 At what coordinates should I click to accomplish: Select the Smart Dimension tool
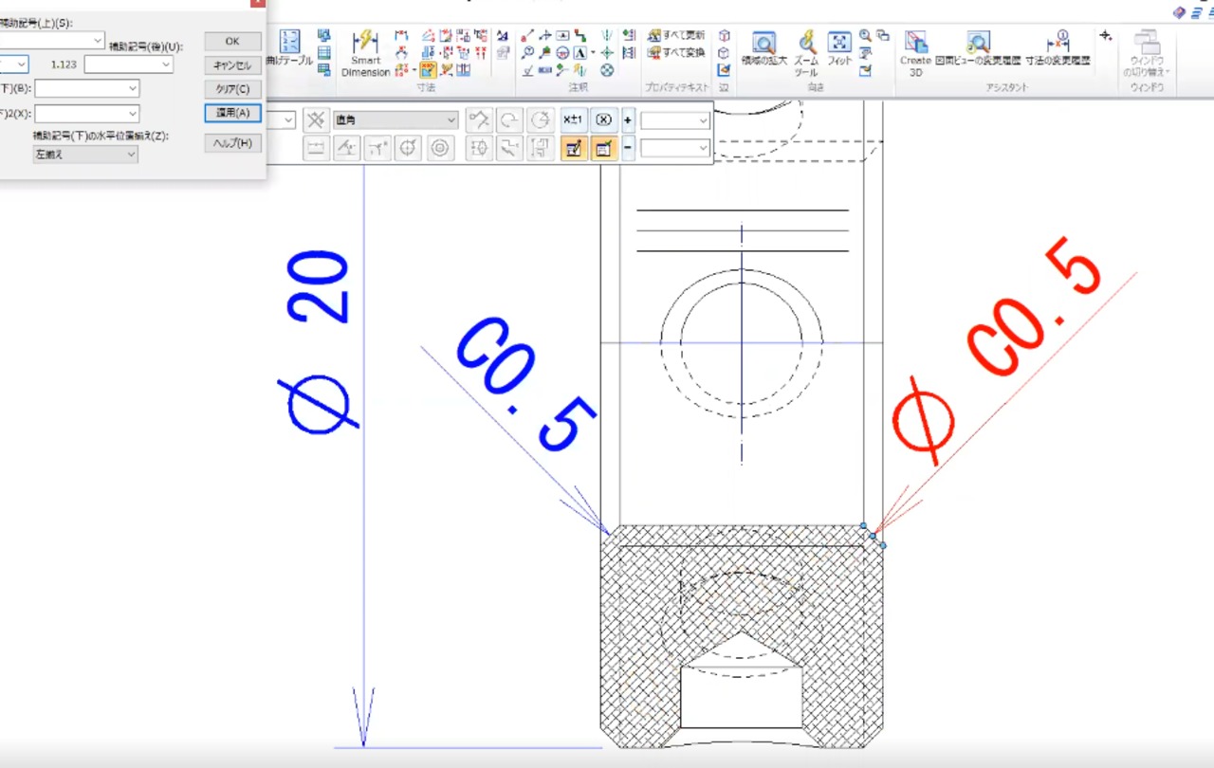[365, 52]
